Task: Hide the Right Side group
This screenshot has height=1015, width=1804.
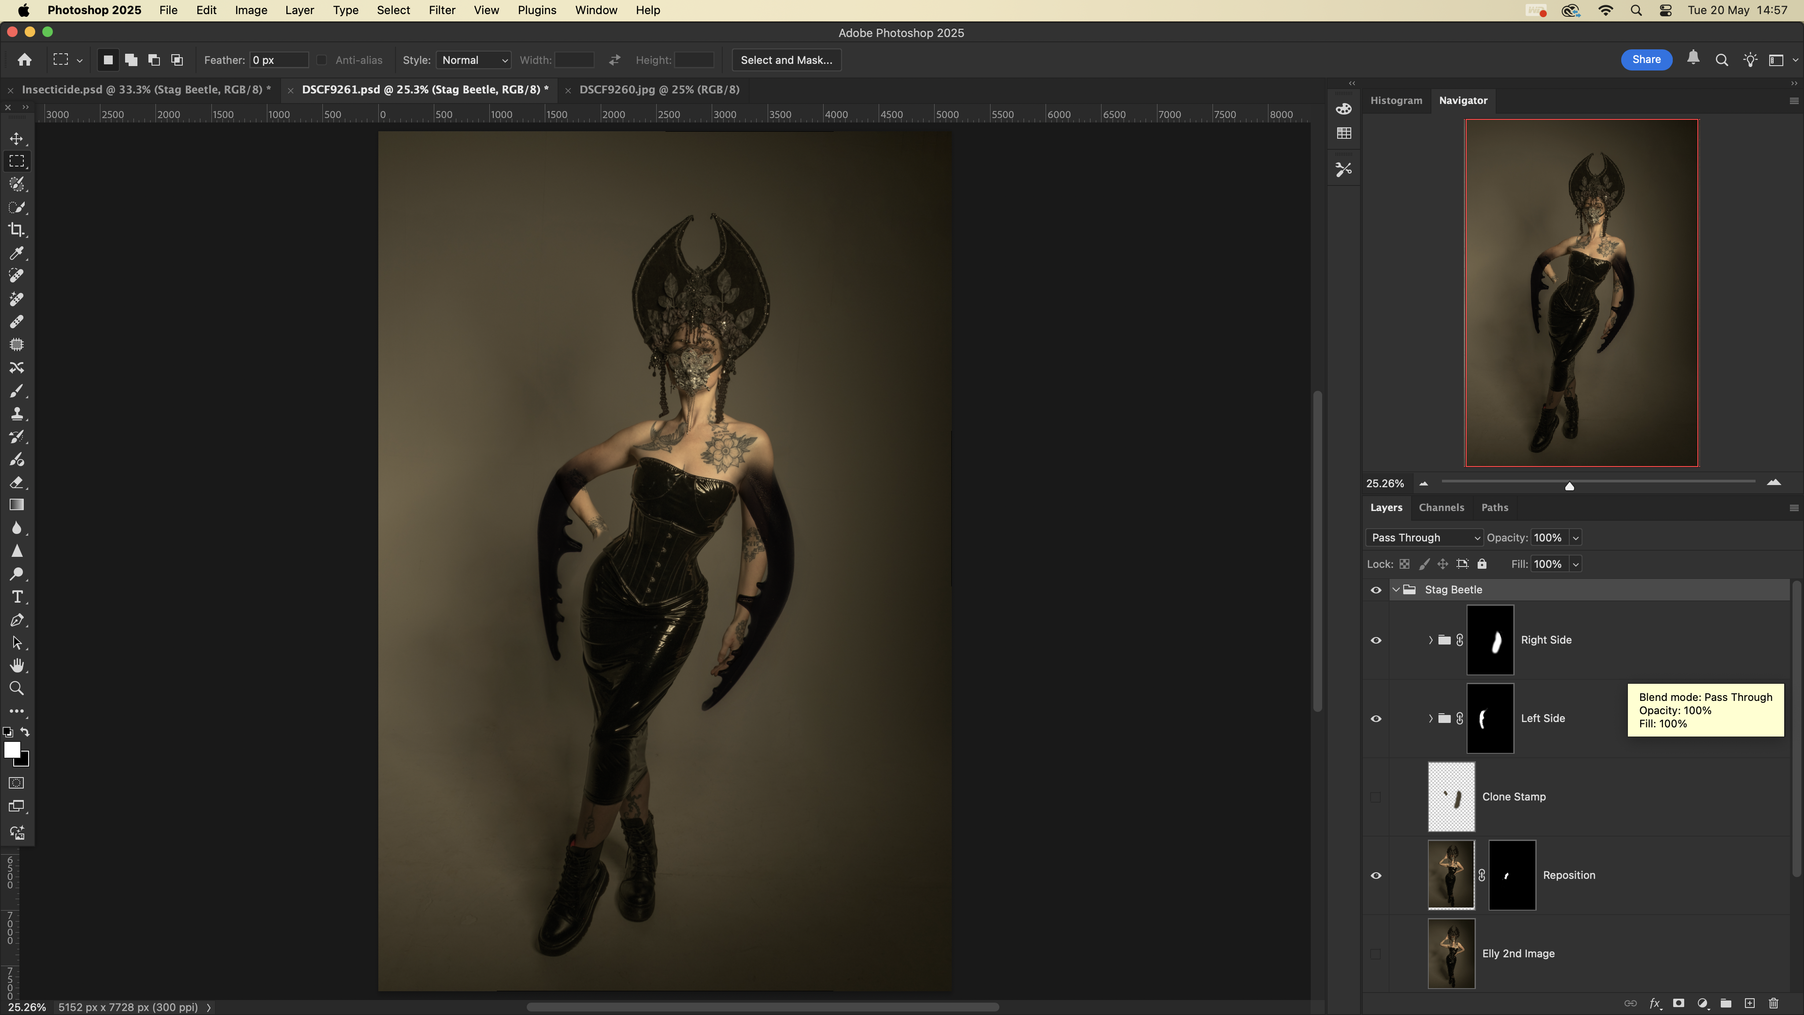Action: coord(1375,640)
